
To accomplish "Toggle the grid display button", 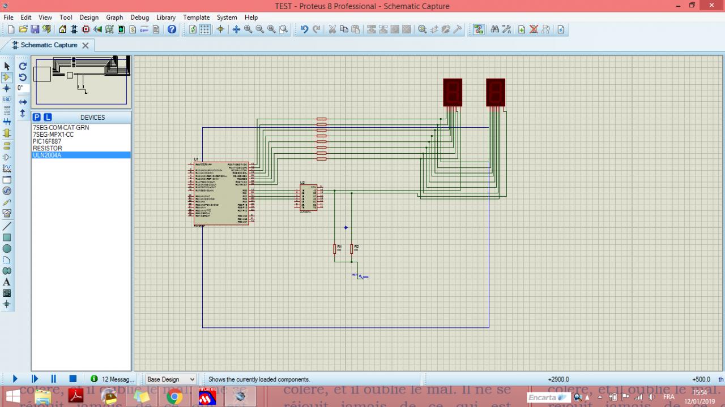I will coord(204,29).
